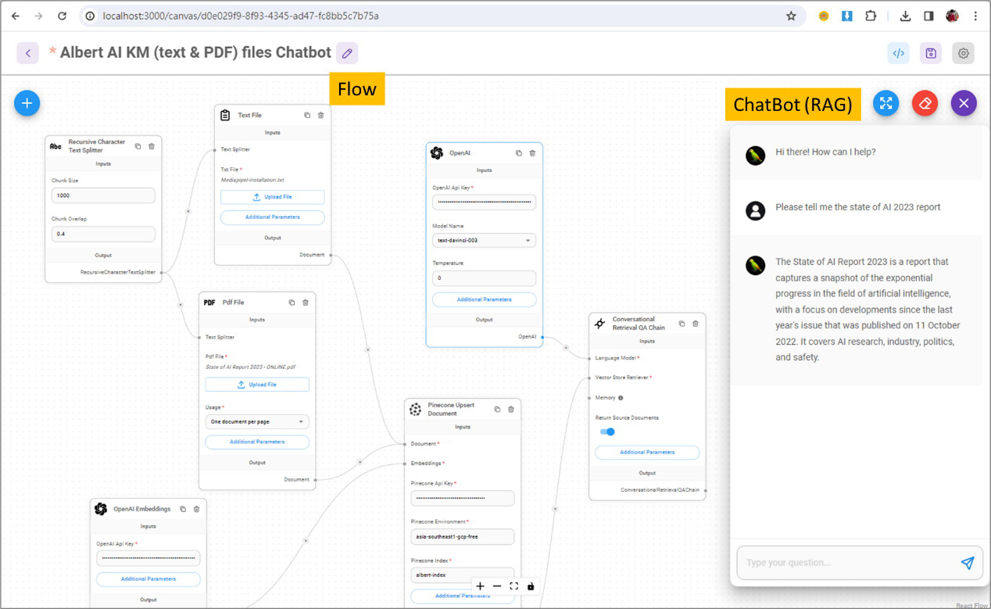Click the State of AI Report 2023 PDF name
Screen dimensions: 991x609
click(x=251, y=367)
